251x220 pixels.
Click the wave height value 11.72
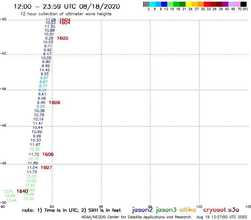pyautogui.click(x=34, y=154)
